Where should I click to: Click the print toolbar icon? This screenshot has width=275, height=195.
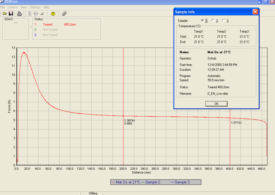click(20, 14)
